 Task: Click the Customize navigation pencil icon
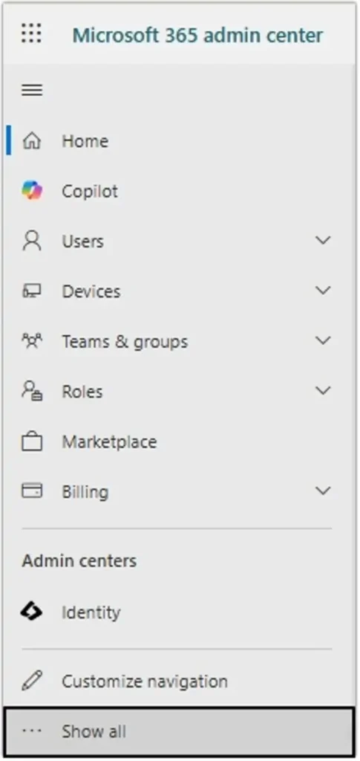(32, 681)
